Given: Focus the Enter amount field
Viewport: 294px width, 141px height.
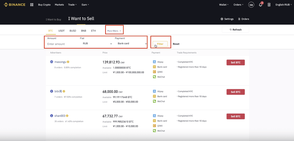Looking at the screenshot, I should pos(62,44).
